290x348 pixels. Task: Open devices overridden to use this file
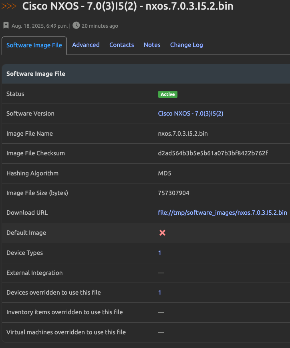tap(159, 292)
